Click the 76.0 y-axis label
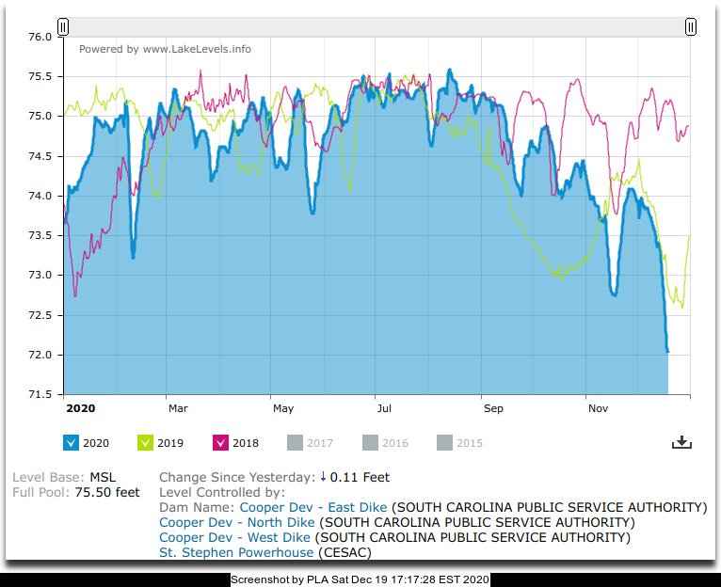 tap(40, 37)
